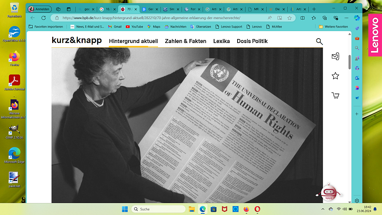Switch to the 'MR' tab
This screenshot has width=382, height=215.
click(x=256, y=9)
